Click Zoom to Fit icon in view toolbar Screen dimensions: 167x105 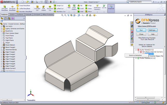coord(62,15)
